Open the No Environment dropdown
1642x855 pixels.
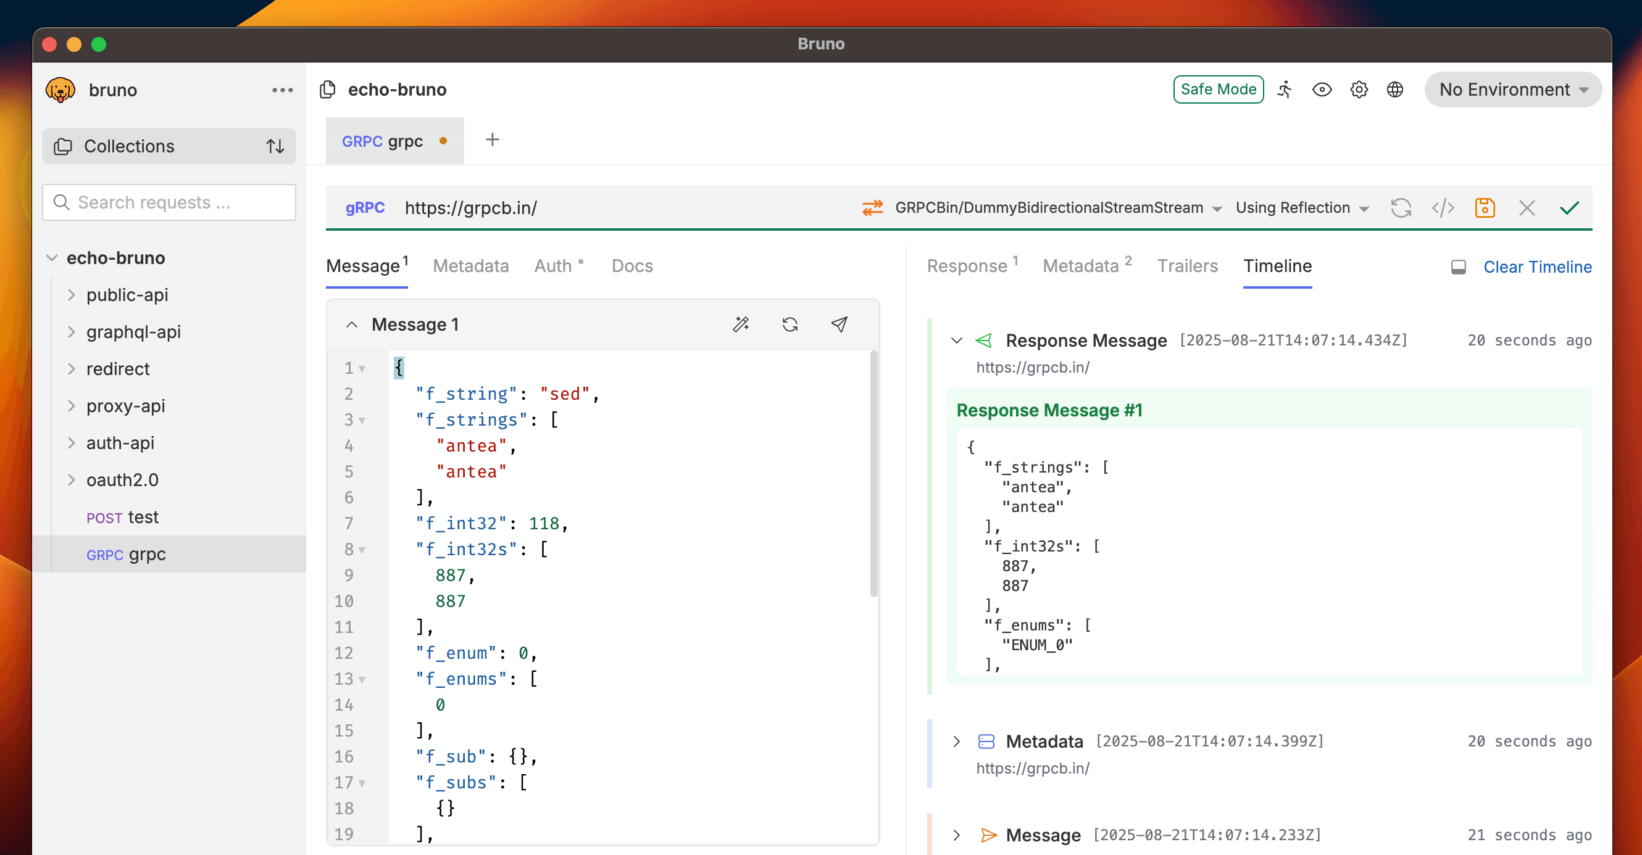1512,89
